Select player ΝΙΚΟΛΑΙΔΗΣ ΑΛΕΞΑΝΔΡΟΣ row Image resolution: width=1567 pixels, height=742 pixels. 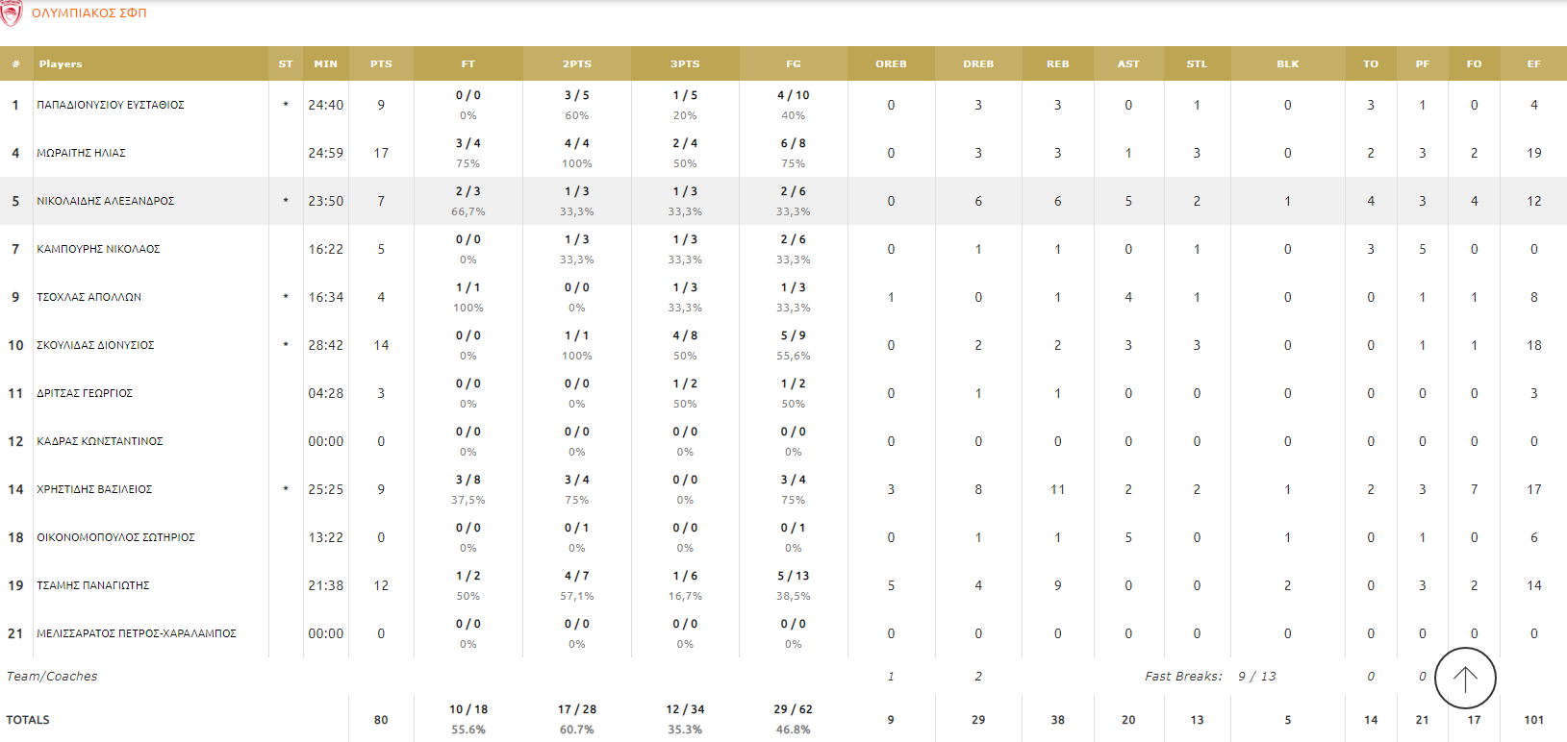[106, 201]
